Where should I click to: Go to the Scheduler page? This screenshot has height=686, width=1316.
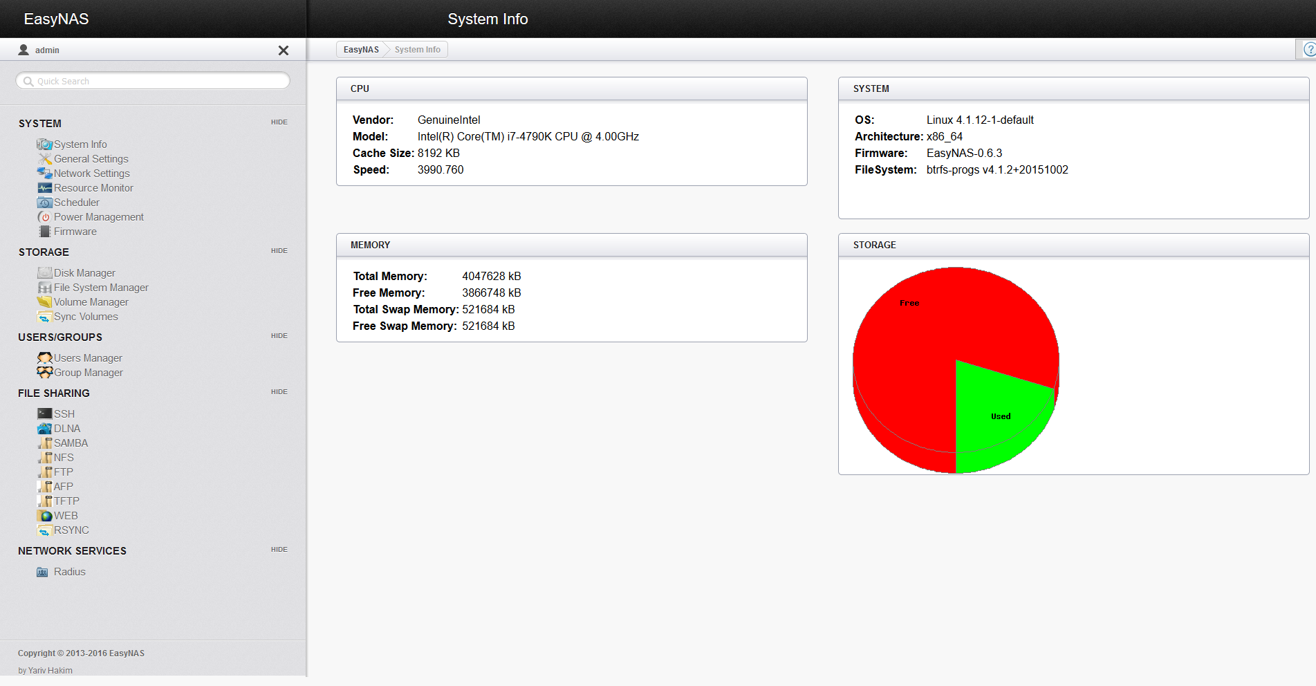pos(77,203)
